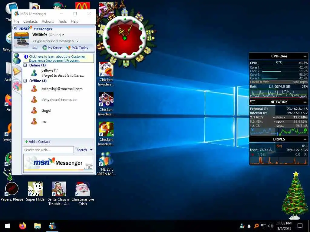
Task: Open first Chicken Invaders desktop shortcut
Action: tap(106, 74)
